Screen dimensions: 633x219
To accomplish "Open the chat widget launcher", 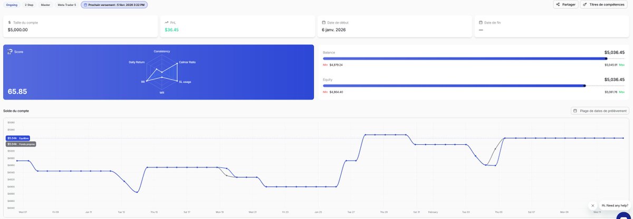I will 624,215.
